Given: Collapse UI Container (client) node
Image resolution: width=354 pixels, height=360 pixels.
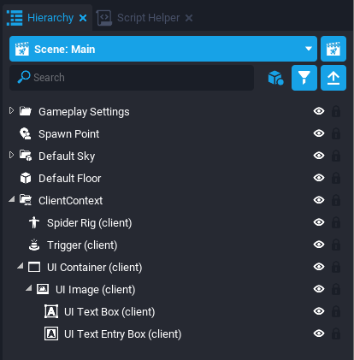Looking at the screenshot, I should pyautogui.click(x=21, y=266).
